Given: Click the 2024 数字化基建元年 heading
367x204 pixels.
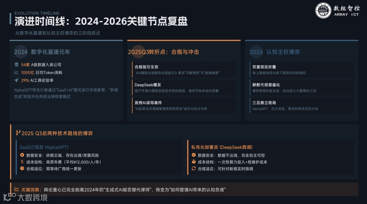Looking at the screenshot, I should 42,52.
